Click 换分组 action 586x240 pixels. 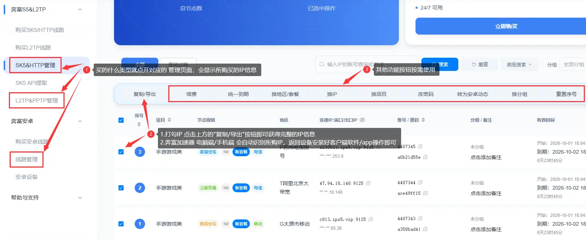[520, 94]
